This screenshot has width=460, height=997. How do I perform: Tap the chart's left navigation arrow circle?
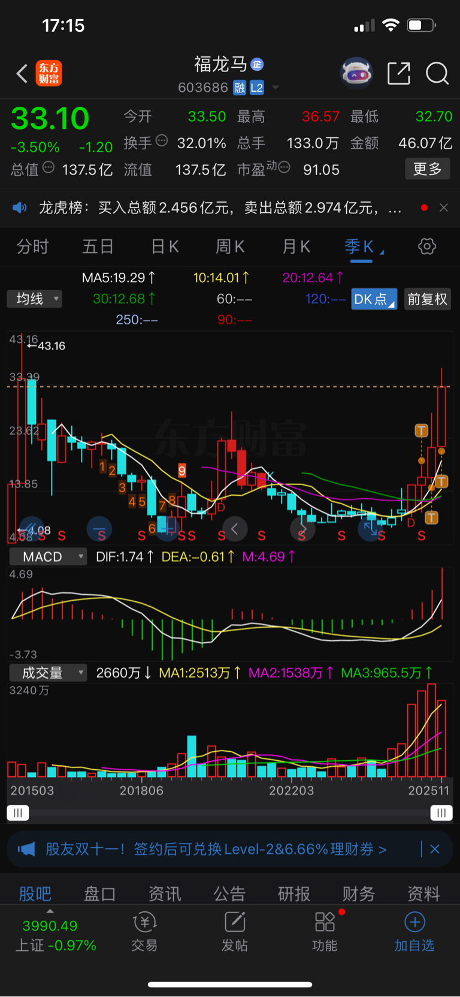coord(235,529)
